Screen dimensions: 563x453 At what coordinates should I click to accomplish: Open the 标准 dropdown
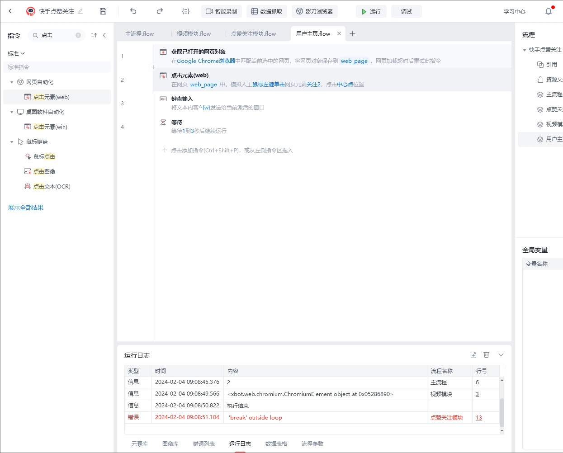(16, 53)
